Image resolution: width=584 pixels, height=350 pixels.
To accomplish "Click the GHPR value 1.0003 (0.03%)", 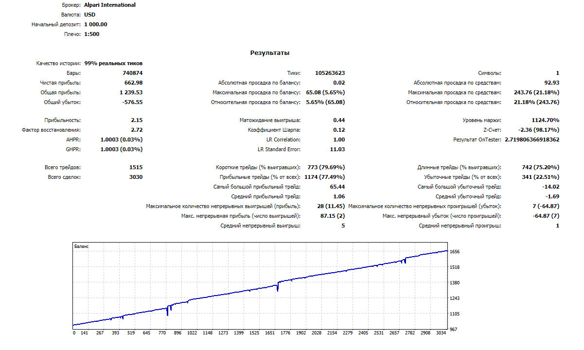I will pyautogui.click(x=122, y=149).
